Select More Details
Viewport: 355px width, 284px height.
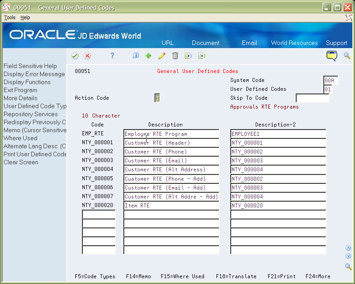coord(20,98)
